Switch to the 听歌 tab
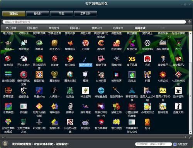Viewport: 193px width, 148px height. click(x=61, y=13)
